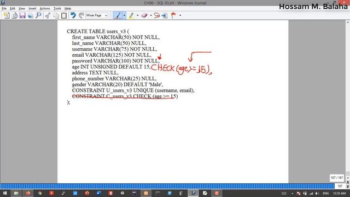Click the page number box showing 187
The image size is (350, 197).
click(340, 186)
